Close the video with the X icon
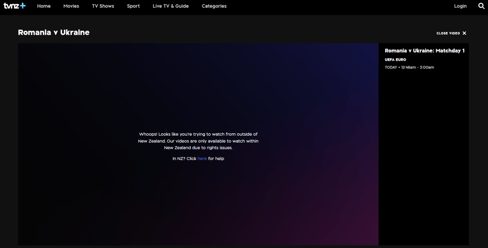The image size is (488, 248). click(x=464, y=33)
